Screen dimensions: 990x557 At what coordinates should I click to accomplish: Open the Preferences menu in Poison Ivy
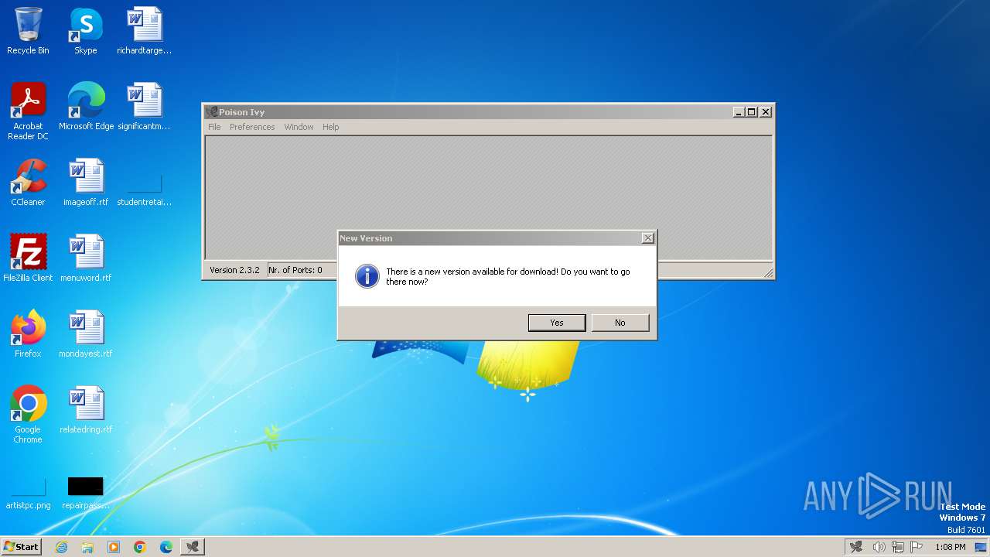tap(252, 127)
